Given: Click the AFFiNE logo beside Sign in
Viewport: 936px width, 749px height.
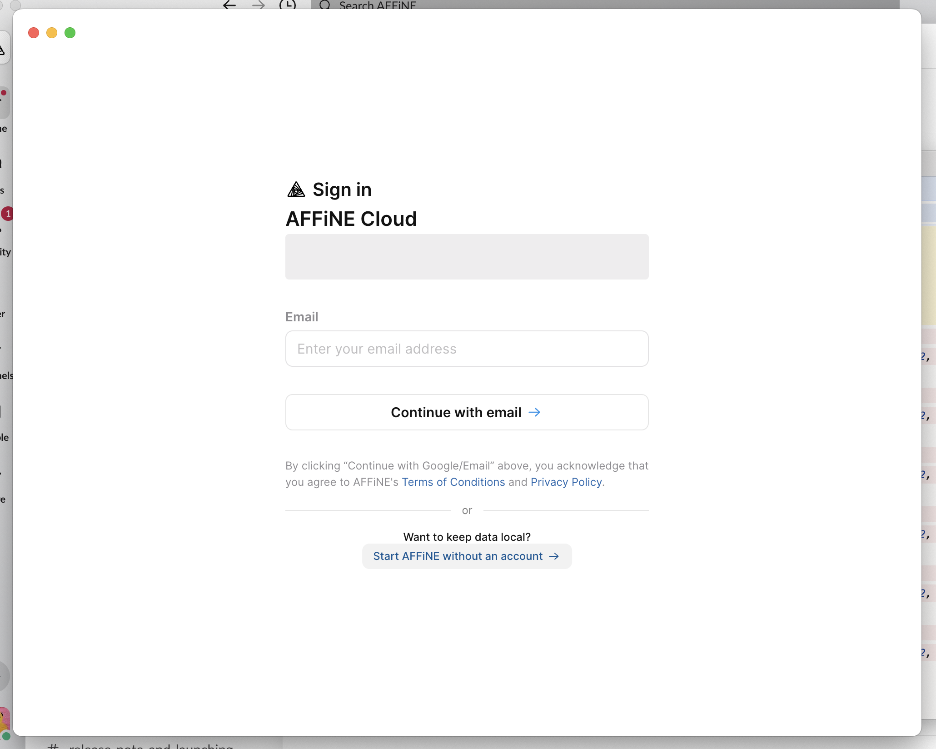Looking at the screenshot, I should pyautogui.click(x=296, y=190).
